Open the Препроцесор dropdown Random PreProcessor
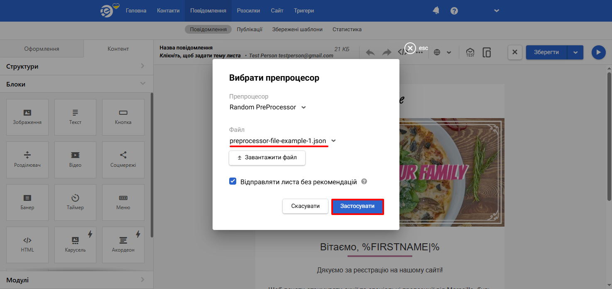Viewport: 612px width, 289px height. coord(268,107)
